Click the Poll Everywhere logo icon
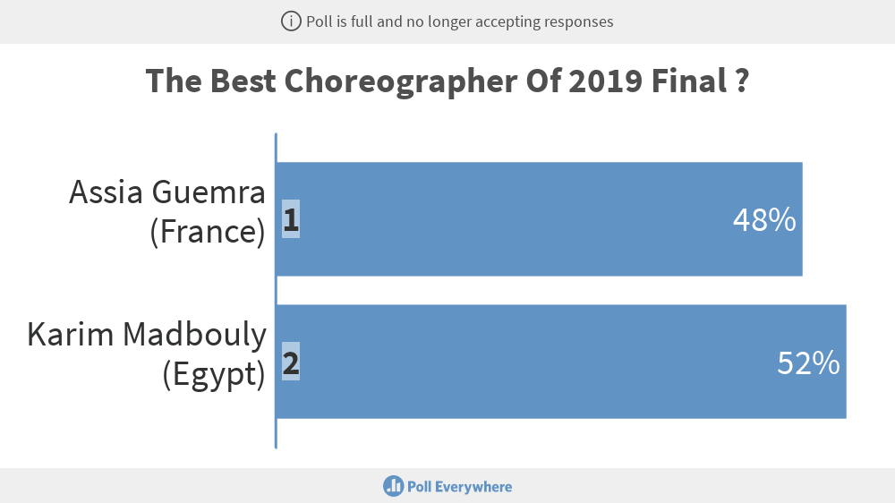The width and height of the screenshot is (895, 503). tap(393, 487)
